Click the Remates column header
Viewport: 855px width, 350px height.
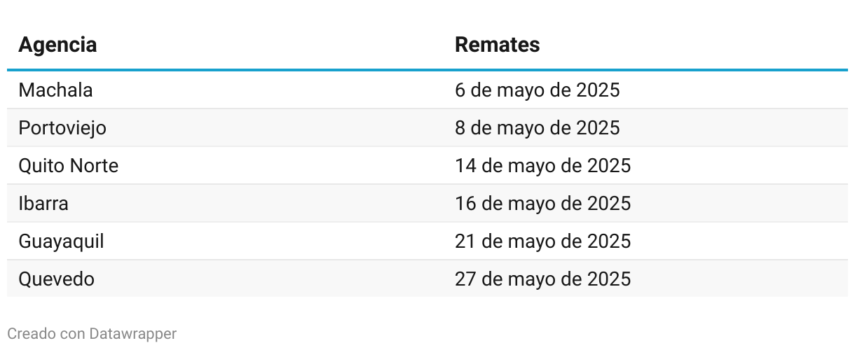[x=497, y=45]
